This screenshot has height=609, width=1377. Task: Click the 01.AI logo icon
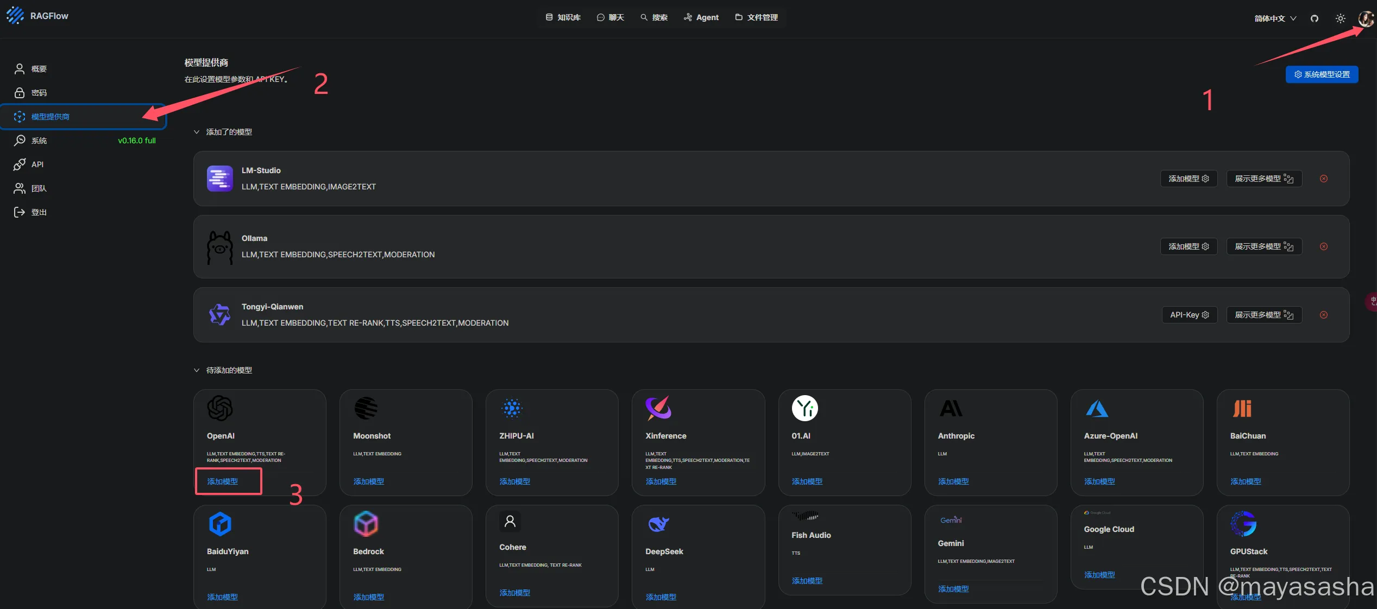click(804, 408)
